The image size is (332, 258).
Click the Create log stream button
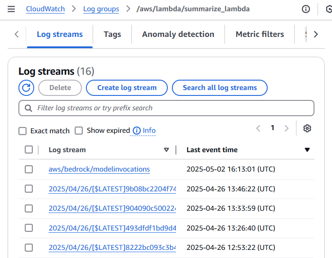point(127,88)
